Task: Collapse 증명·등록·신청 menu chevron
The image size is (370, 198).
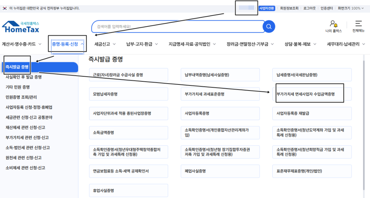Action: click(x=82, y=44)
